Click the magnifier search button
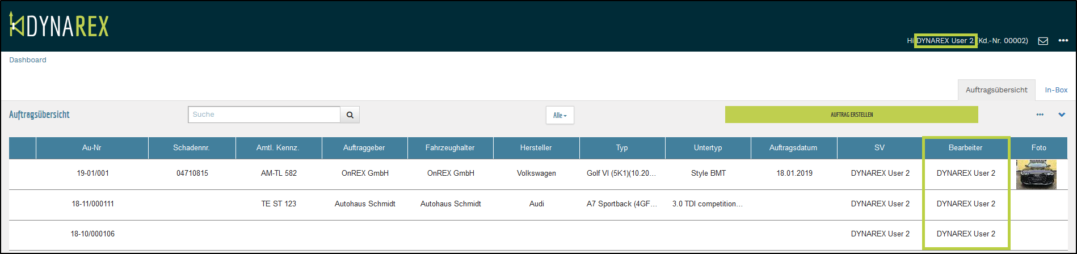This screenshot has height=254, width=1077. tap(350, 115)
